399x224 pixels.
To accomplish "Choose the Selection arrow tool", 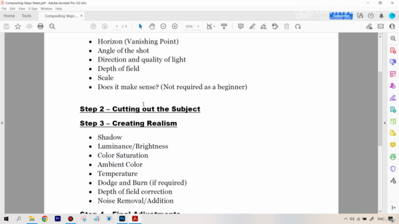I will tap(140, 26).
